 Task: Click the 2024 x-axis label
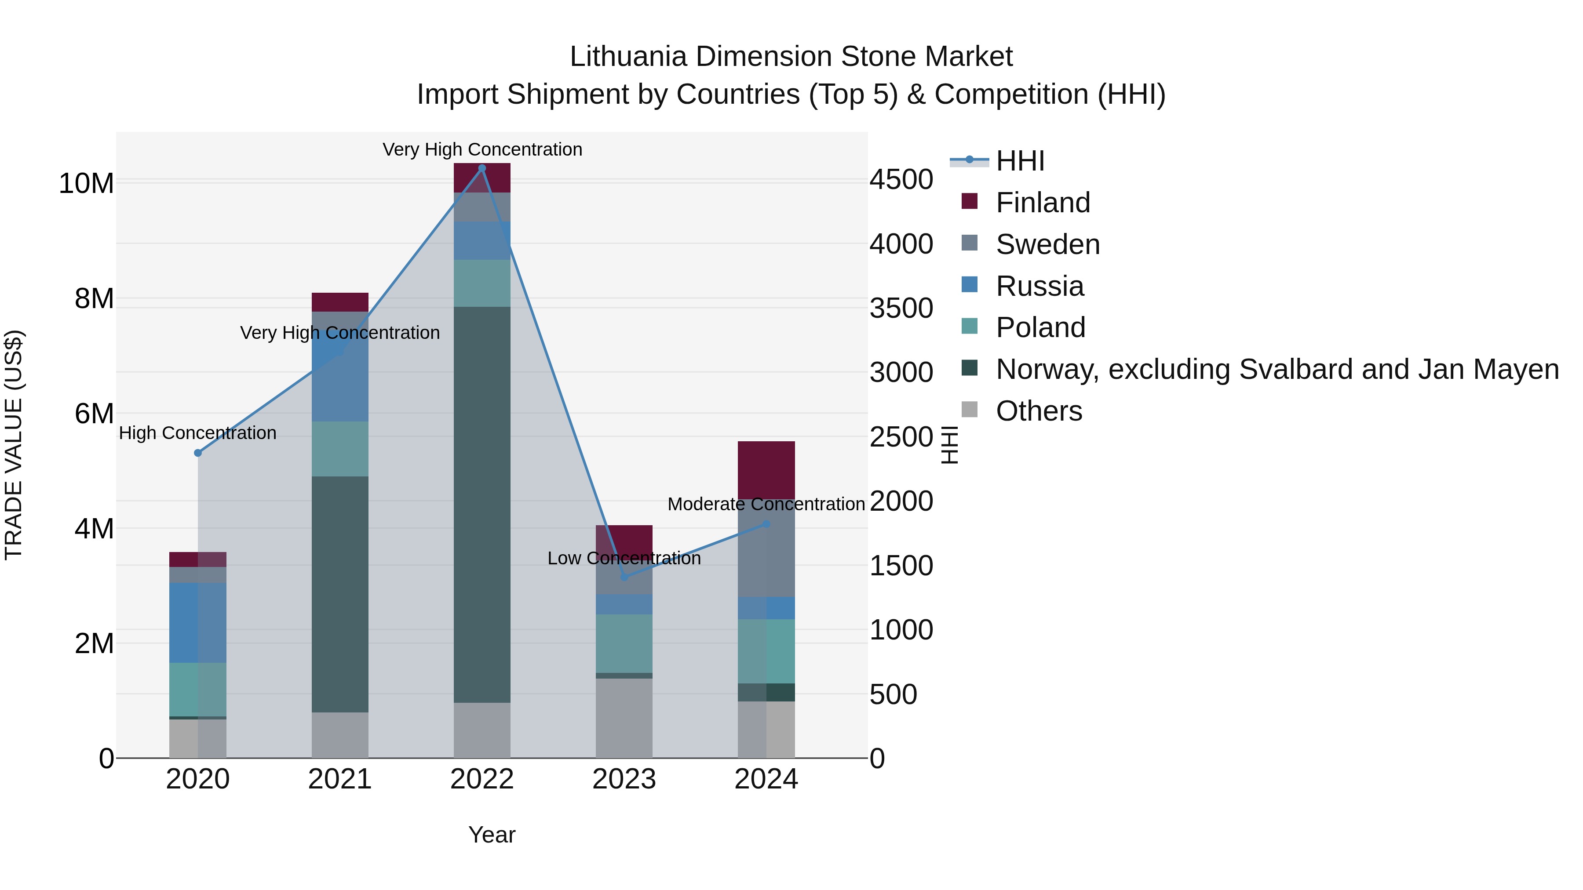pyautogui.click(x=766, y=779)
